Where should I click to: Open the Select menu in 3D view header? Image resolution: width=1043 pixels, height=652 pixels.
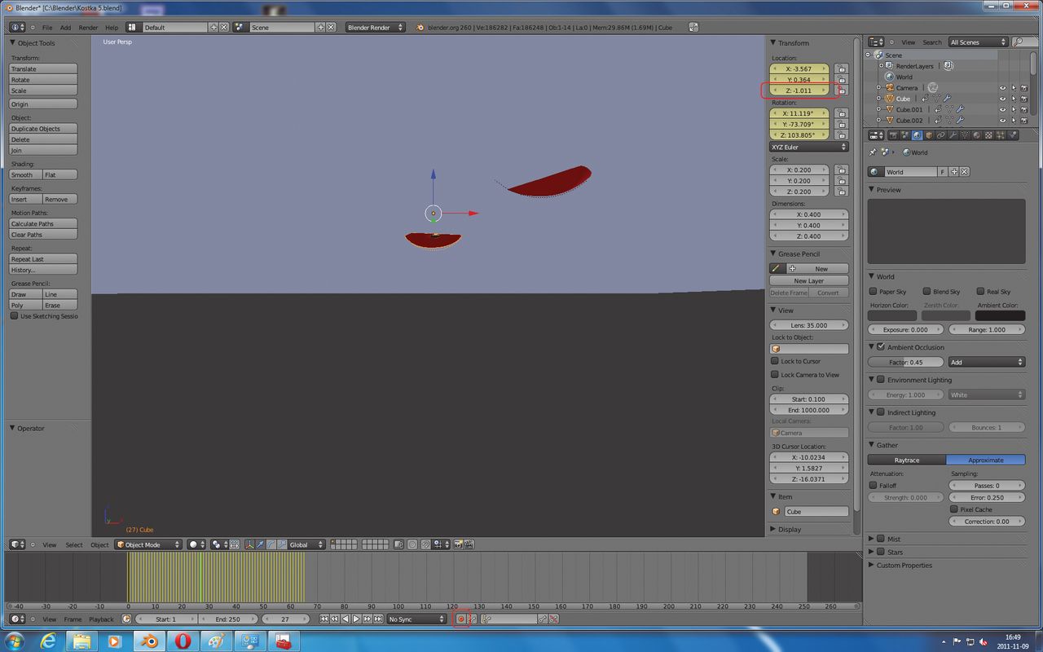pos(74,544)
